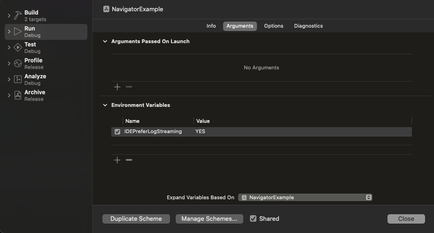The width and height of the screenshot is (434, 233).
Task: Add an environment variable with plus icon
Action: pyautogui.click(x=117, y=160)
